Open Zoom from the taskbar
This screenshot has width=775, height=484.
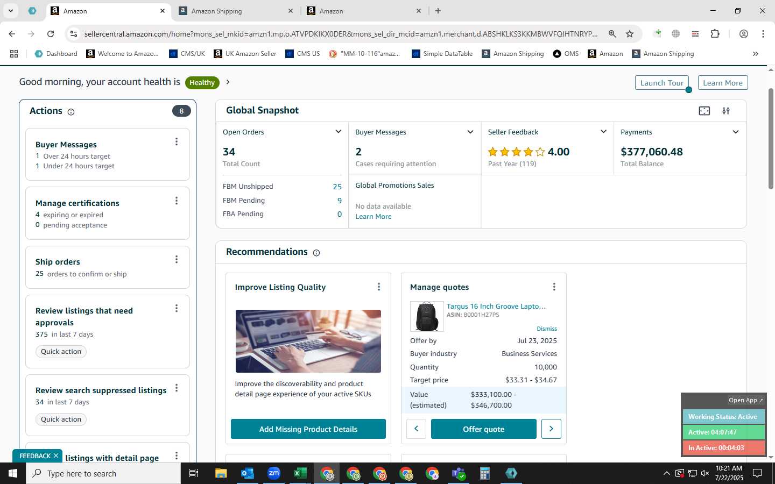point(274,473)
